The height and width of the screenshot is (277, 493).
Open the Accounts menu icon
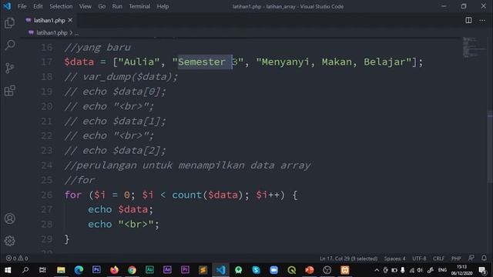(x=10, y=219)
